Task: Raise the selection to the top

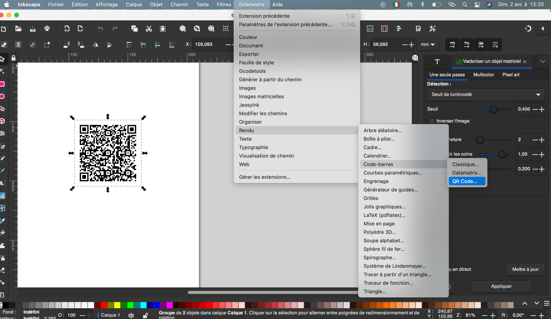Action: pos(129,45)
